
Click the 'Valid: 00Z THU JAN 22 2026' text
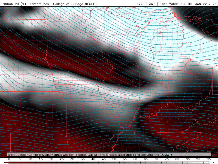click(193, 4)
